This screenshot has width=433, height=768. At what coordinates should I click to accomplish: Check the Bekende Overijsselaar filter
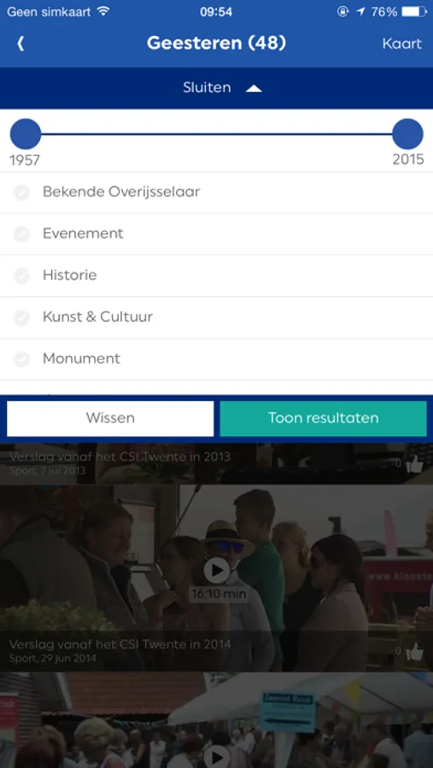coord(21,193)
